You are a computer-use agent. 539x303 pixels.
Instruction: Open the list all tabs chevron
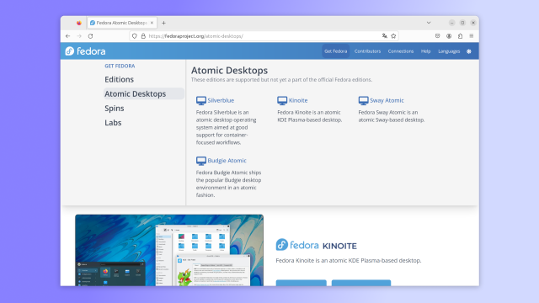429,23
